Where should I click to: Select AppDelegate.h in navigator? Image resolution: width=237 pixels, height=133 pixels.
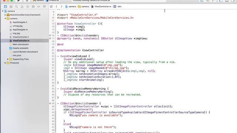pyautogui.click(x=20, y=22)
